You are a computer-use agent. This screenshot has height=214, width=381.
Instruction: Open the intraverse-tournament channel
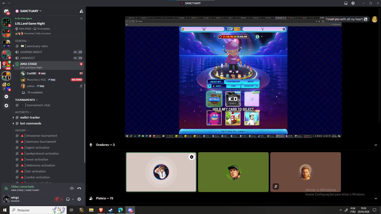click(49, 136)
